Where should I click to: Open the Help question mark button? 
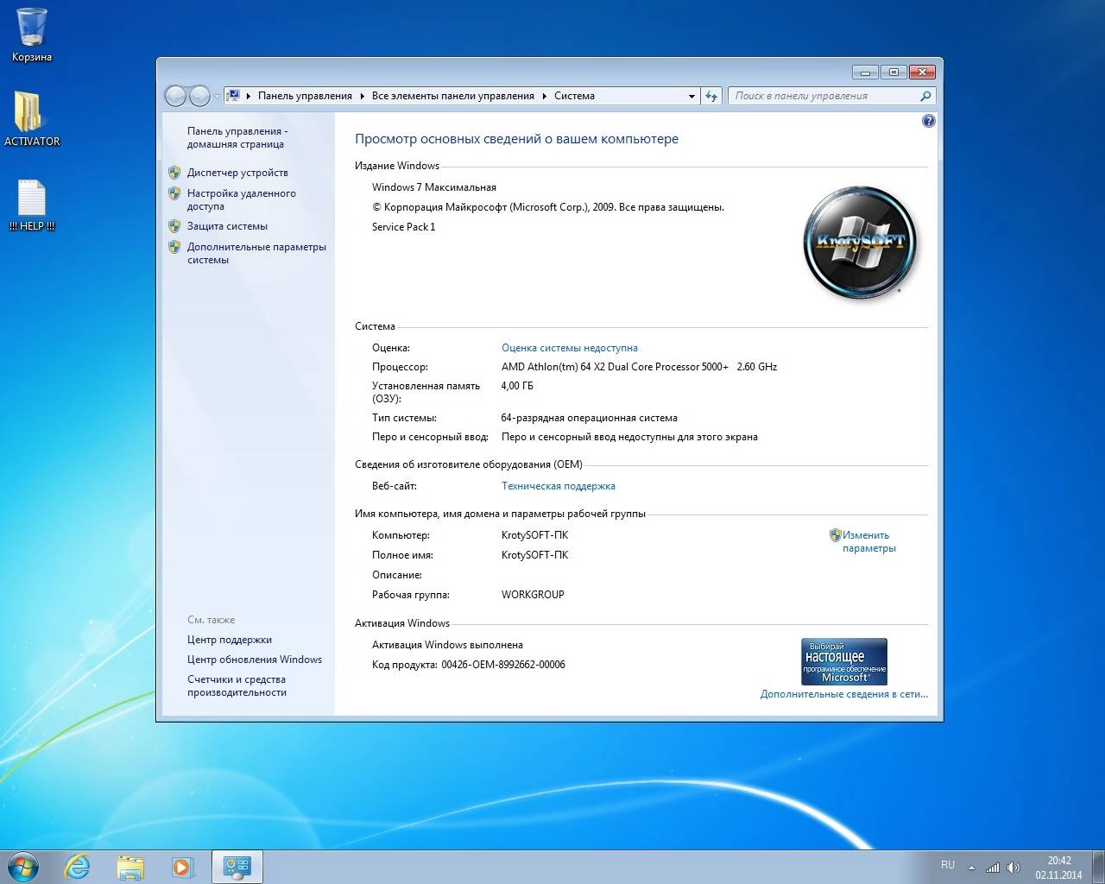coord(929,121)
